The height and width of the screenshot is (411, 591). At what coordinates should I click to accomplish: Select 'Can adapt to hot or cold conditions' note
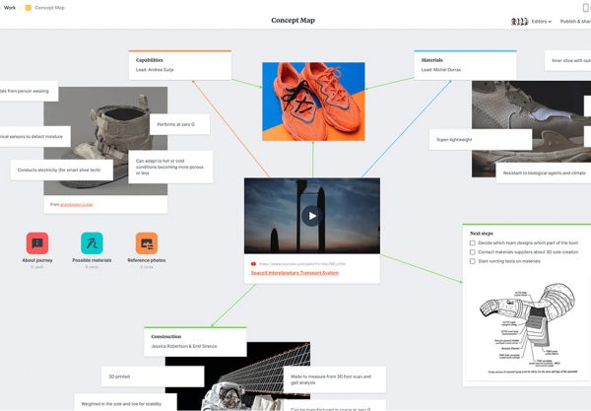(170, 167)
